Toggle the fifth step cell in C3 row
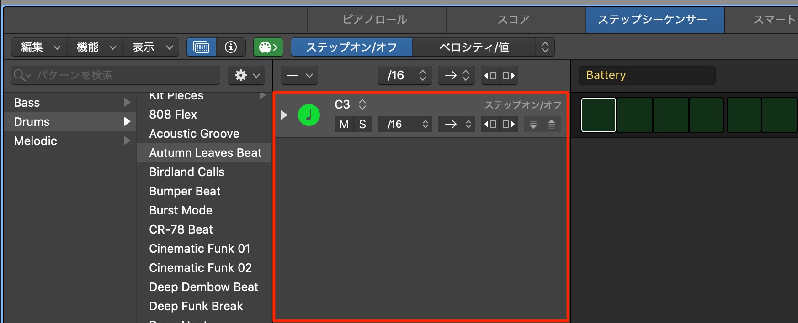The image size is (798, 323). 744,115
